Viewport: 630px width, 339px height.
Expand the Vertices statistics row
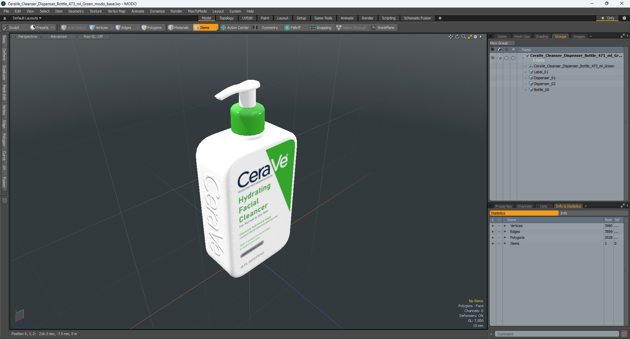pyautogui.click(x=505, y=226)
